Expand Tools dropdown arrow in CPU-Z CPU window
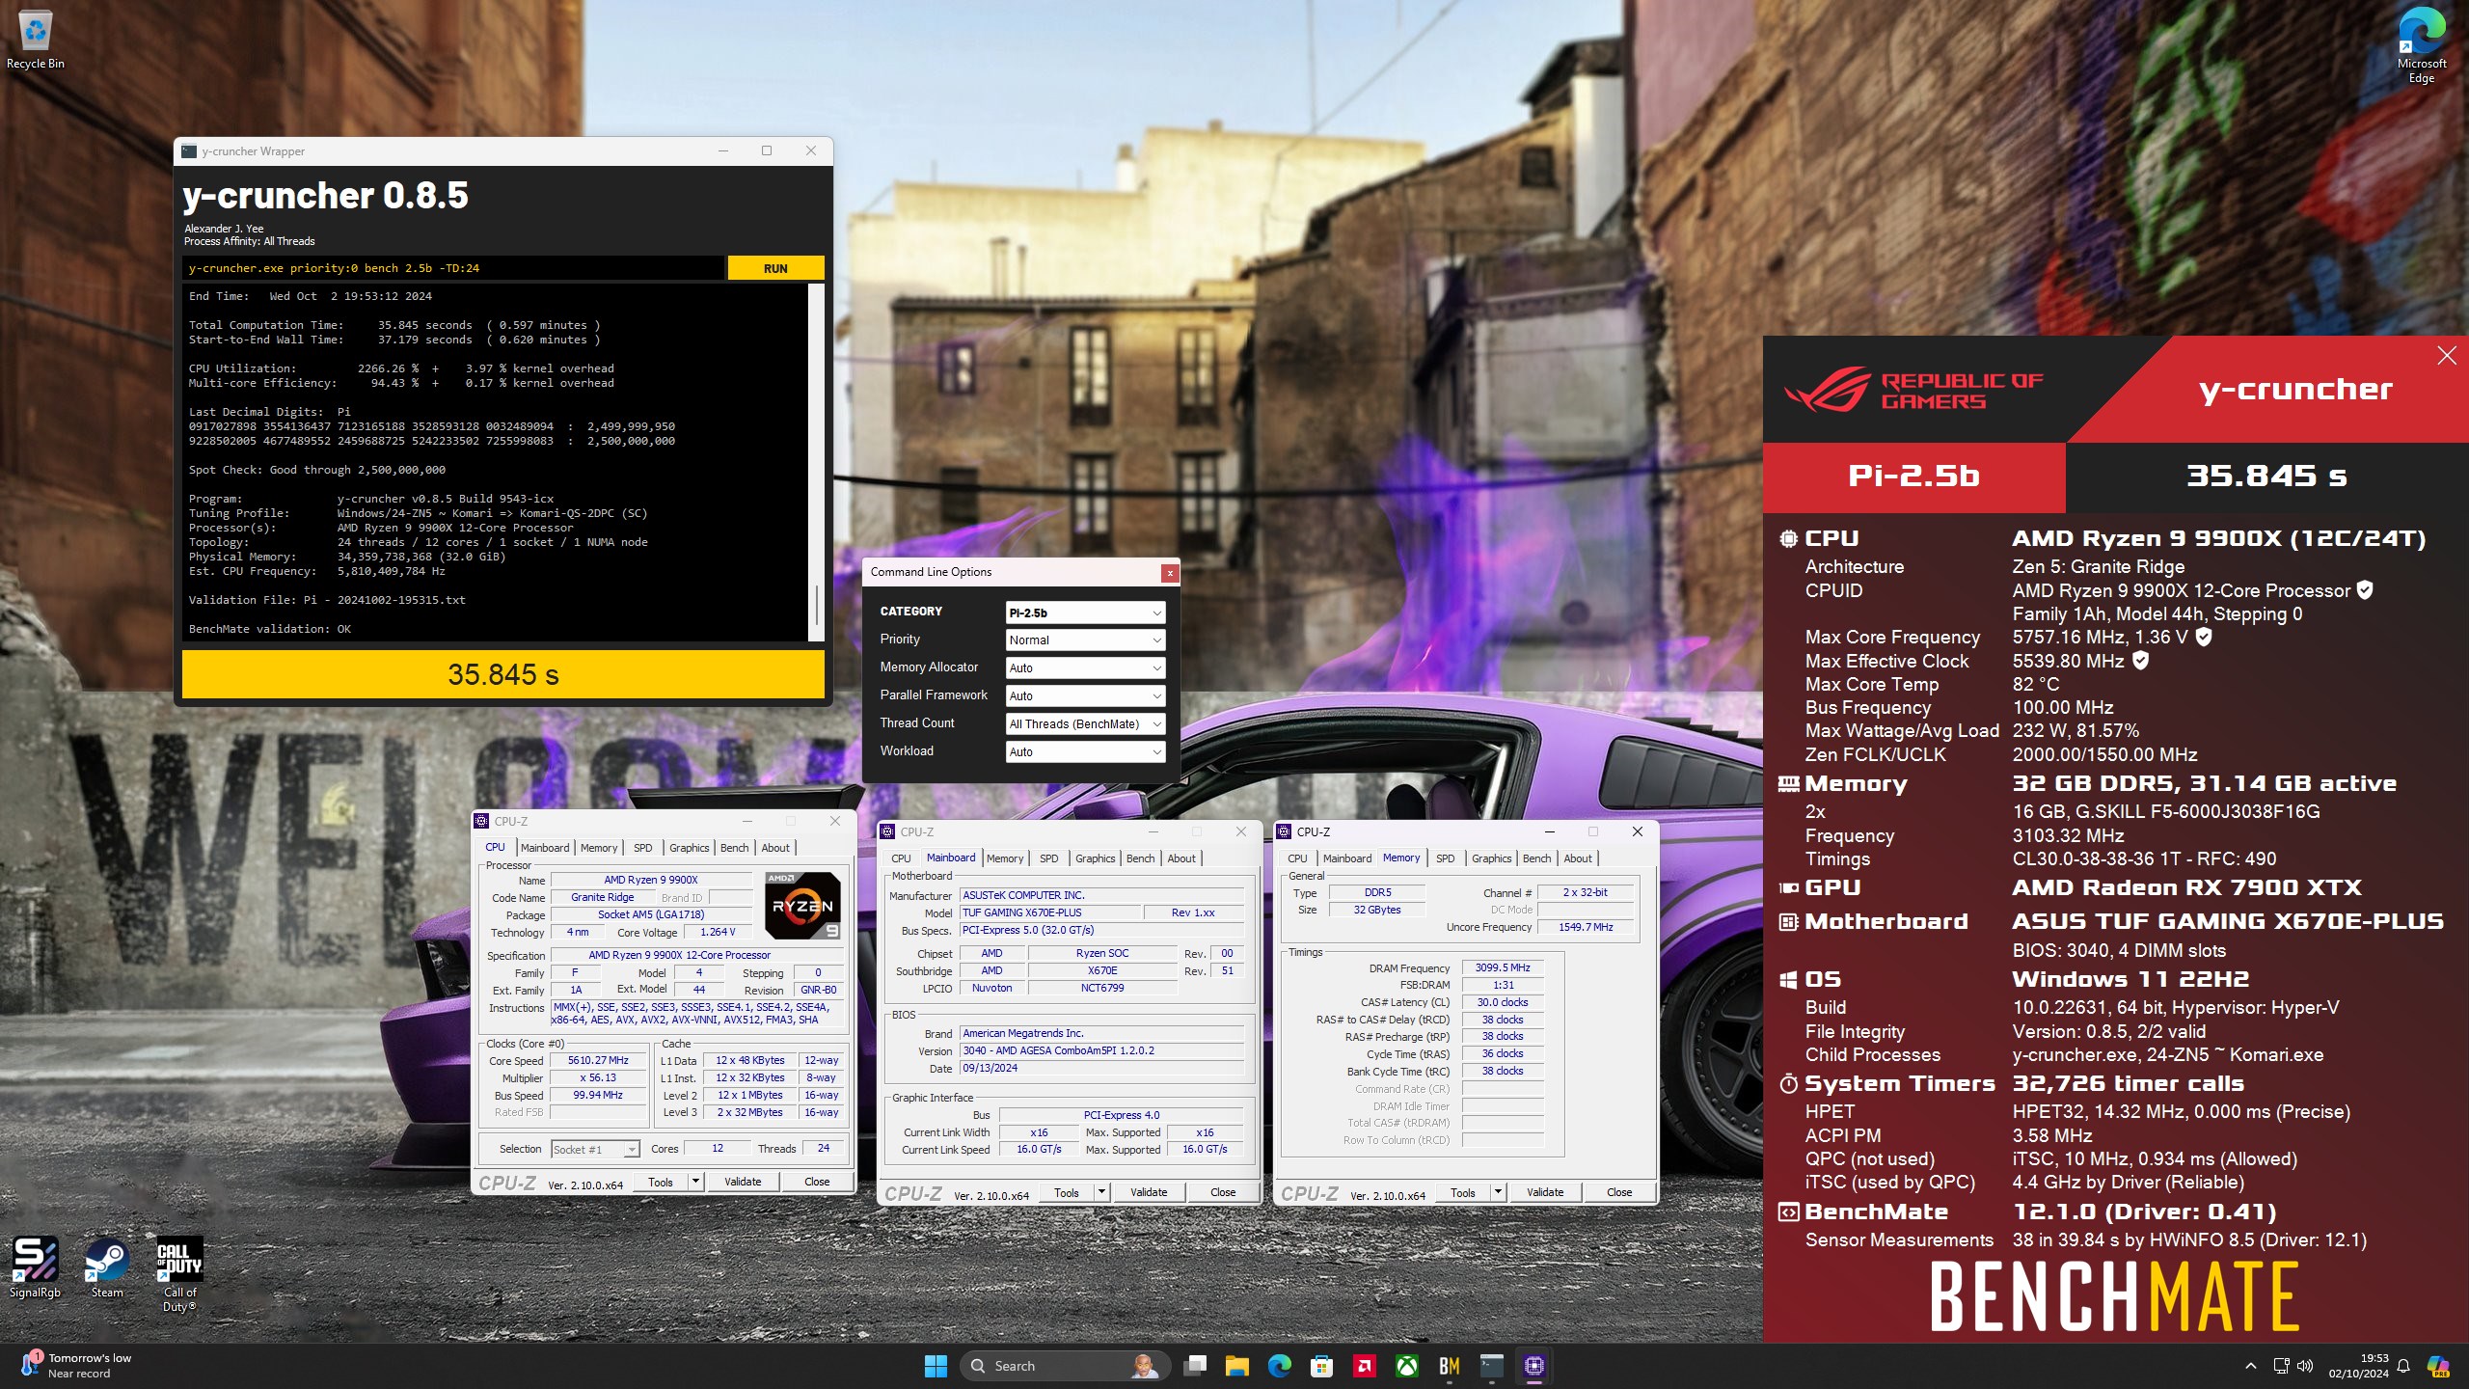This screenshot has height=1389, width=2469. [695, 1182]
